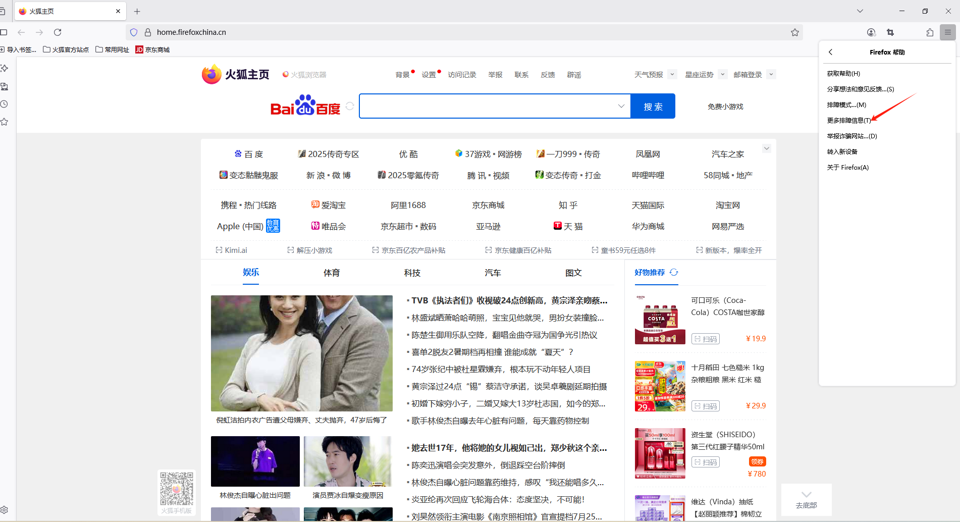Go back to previous page
The width and height of the screenshot is (960, 522).
click(21, 32)
